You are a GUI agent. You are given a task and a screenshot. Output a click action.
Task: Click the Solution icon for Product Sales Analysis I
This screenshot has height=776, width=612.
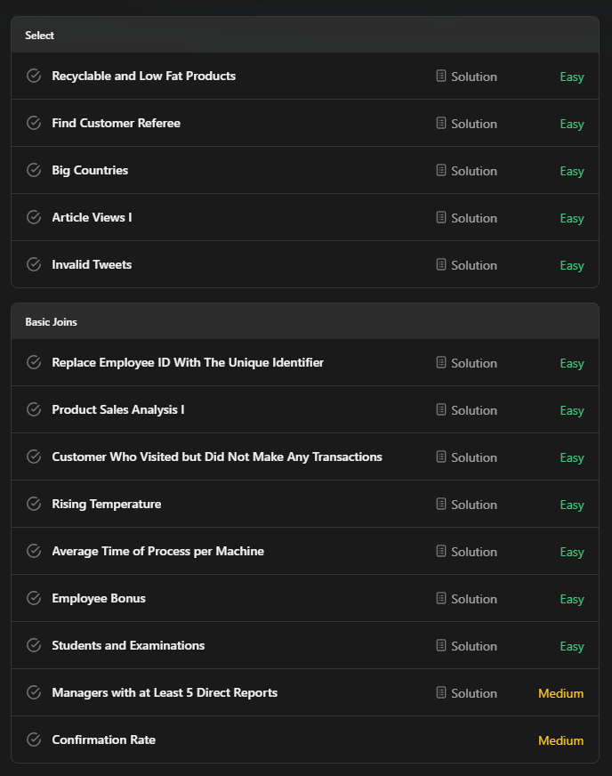coord(441,409)
